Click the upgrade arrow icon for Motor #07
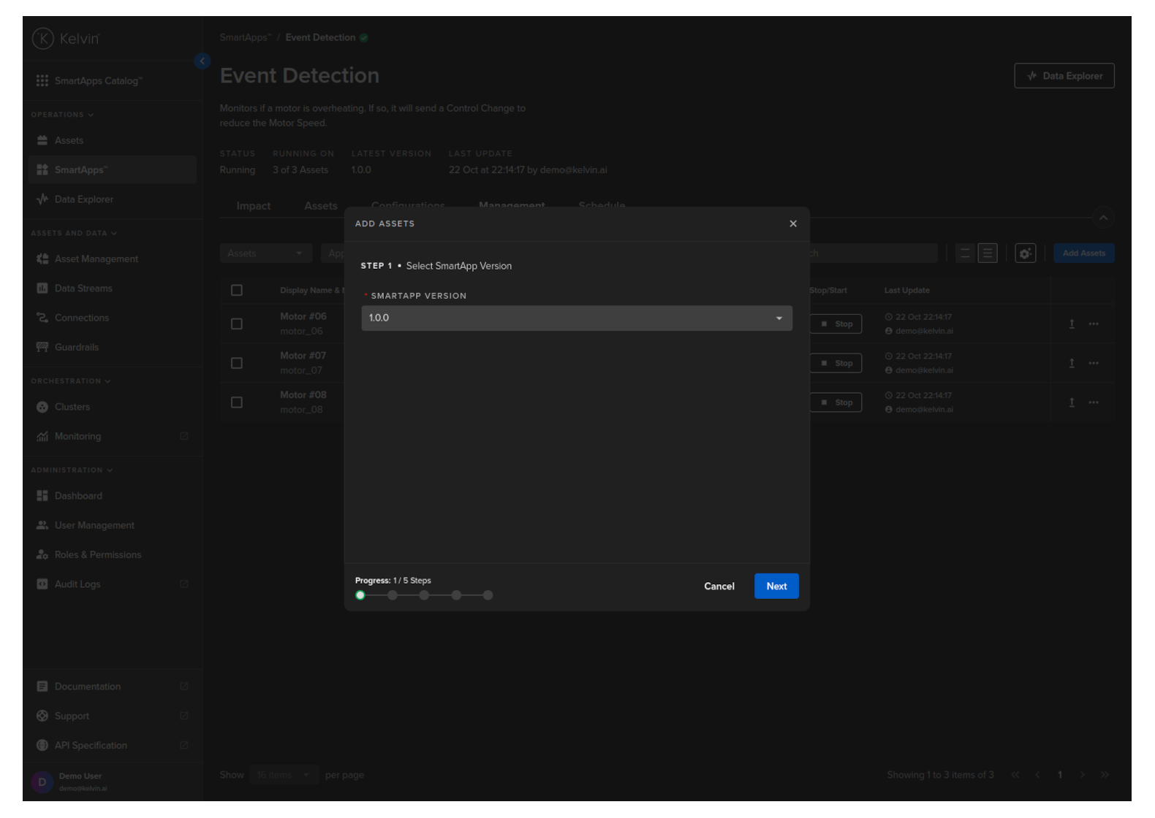1155x818 pixels. point(1072,364)
